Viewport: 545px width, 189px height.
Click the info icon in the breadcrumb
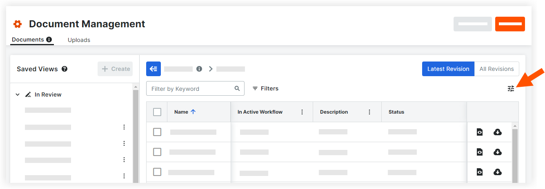click(x=199, y=69)
